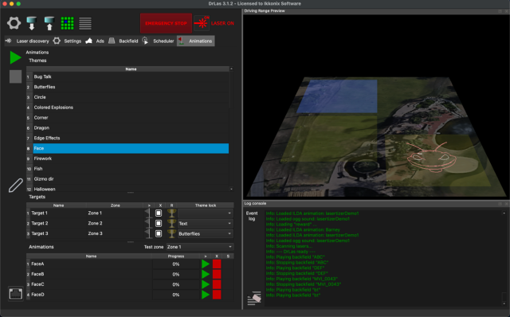
Task: Stop the FaceB animation with red square
Action: point(217,274)
